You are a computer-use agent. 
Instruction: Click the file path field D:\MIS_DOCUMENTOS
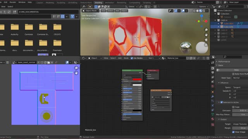tap(48, 12)
